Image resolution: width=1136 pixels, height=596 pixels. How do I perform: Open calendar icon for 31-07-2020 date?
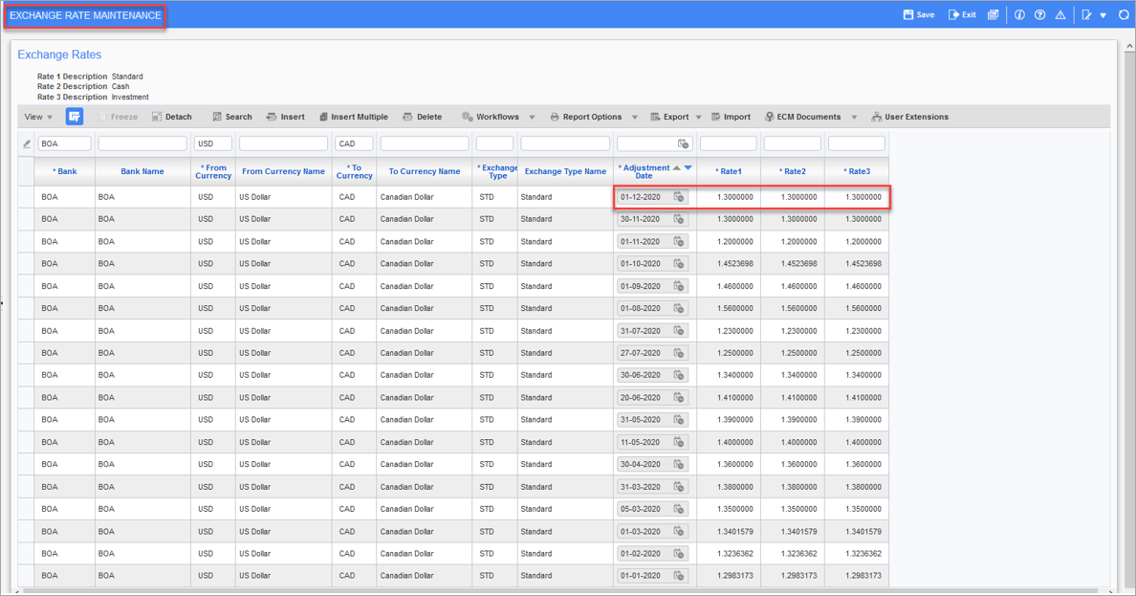pyautogui.click(x=679, y=331)
